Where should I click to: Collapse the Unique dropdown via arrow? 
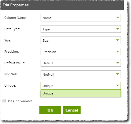[x=118, y=85]
